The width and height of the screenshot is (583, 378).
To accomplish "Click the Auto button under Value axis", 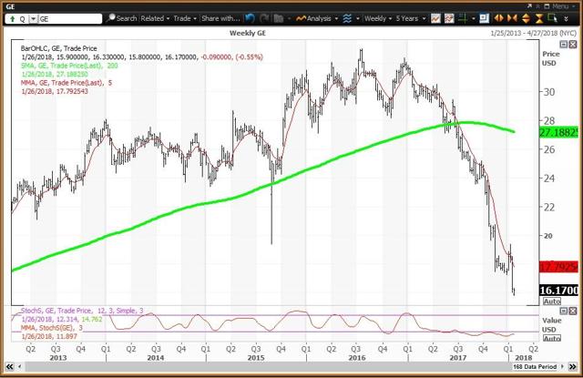I will pyautogui.click(x=552, y=338).
